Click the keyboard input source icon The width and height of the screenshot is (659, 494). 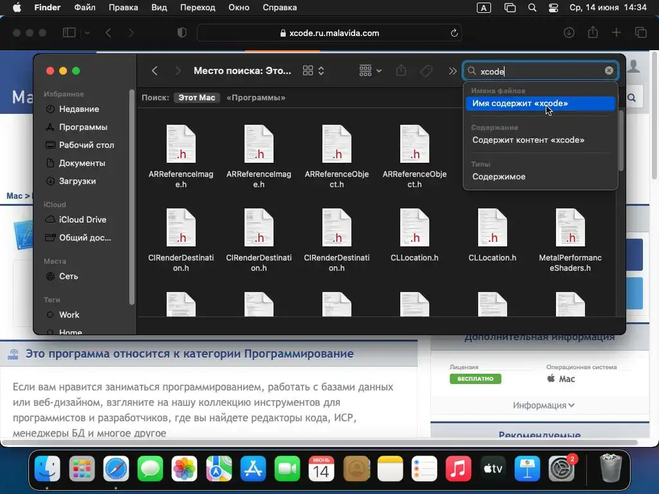(484, 8)
